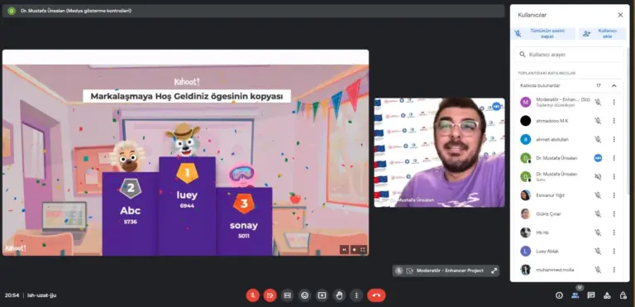Click camera-off icon in self-view chip
635x307 pixels.
(x=409, y=271)
